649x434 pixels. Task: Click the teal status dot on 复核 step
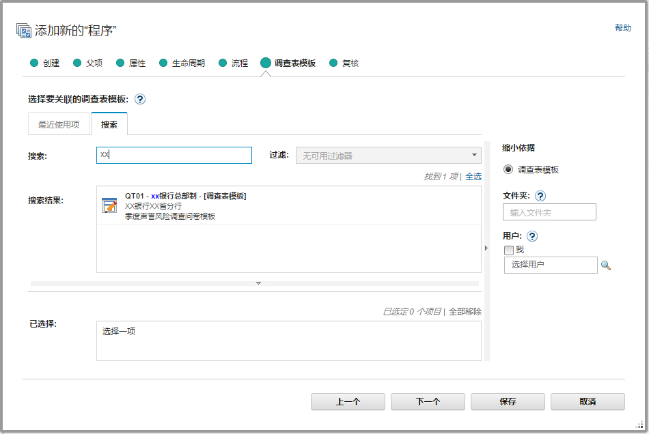tap(333, 62)
